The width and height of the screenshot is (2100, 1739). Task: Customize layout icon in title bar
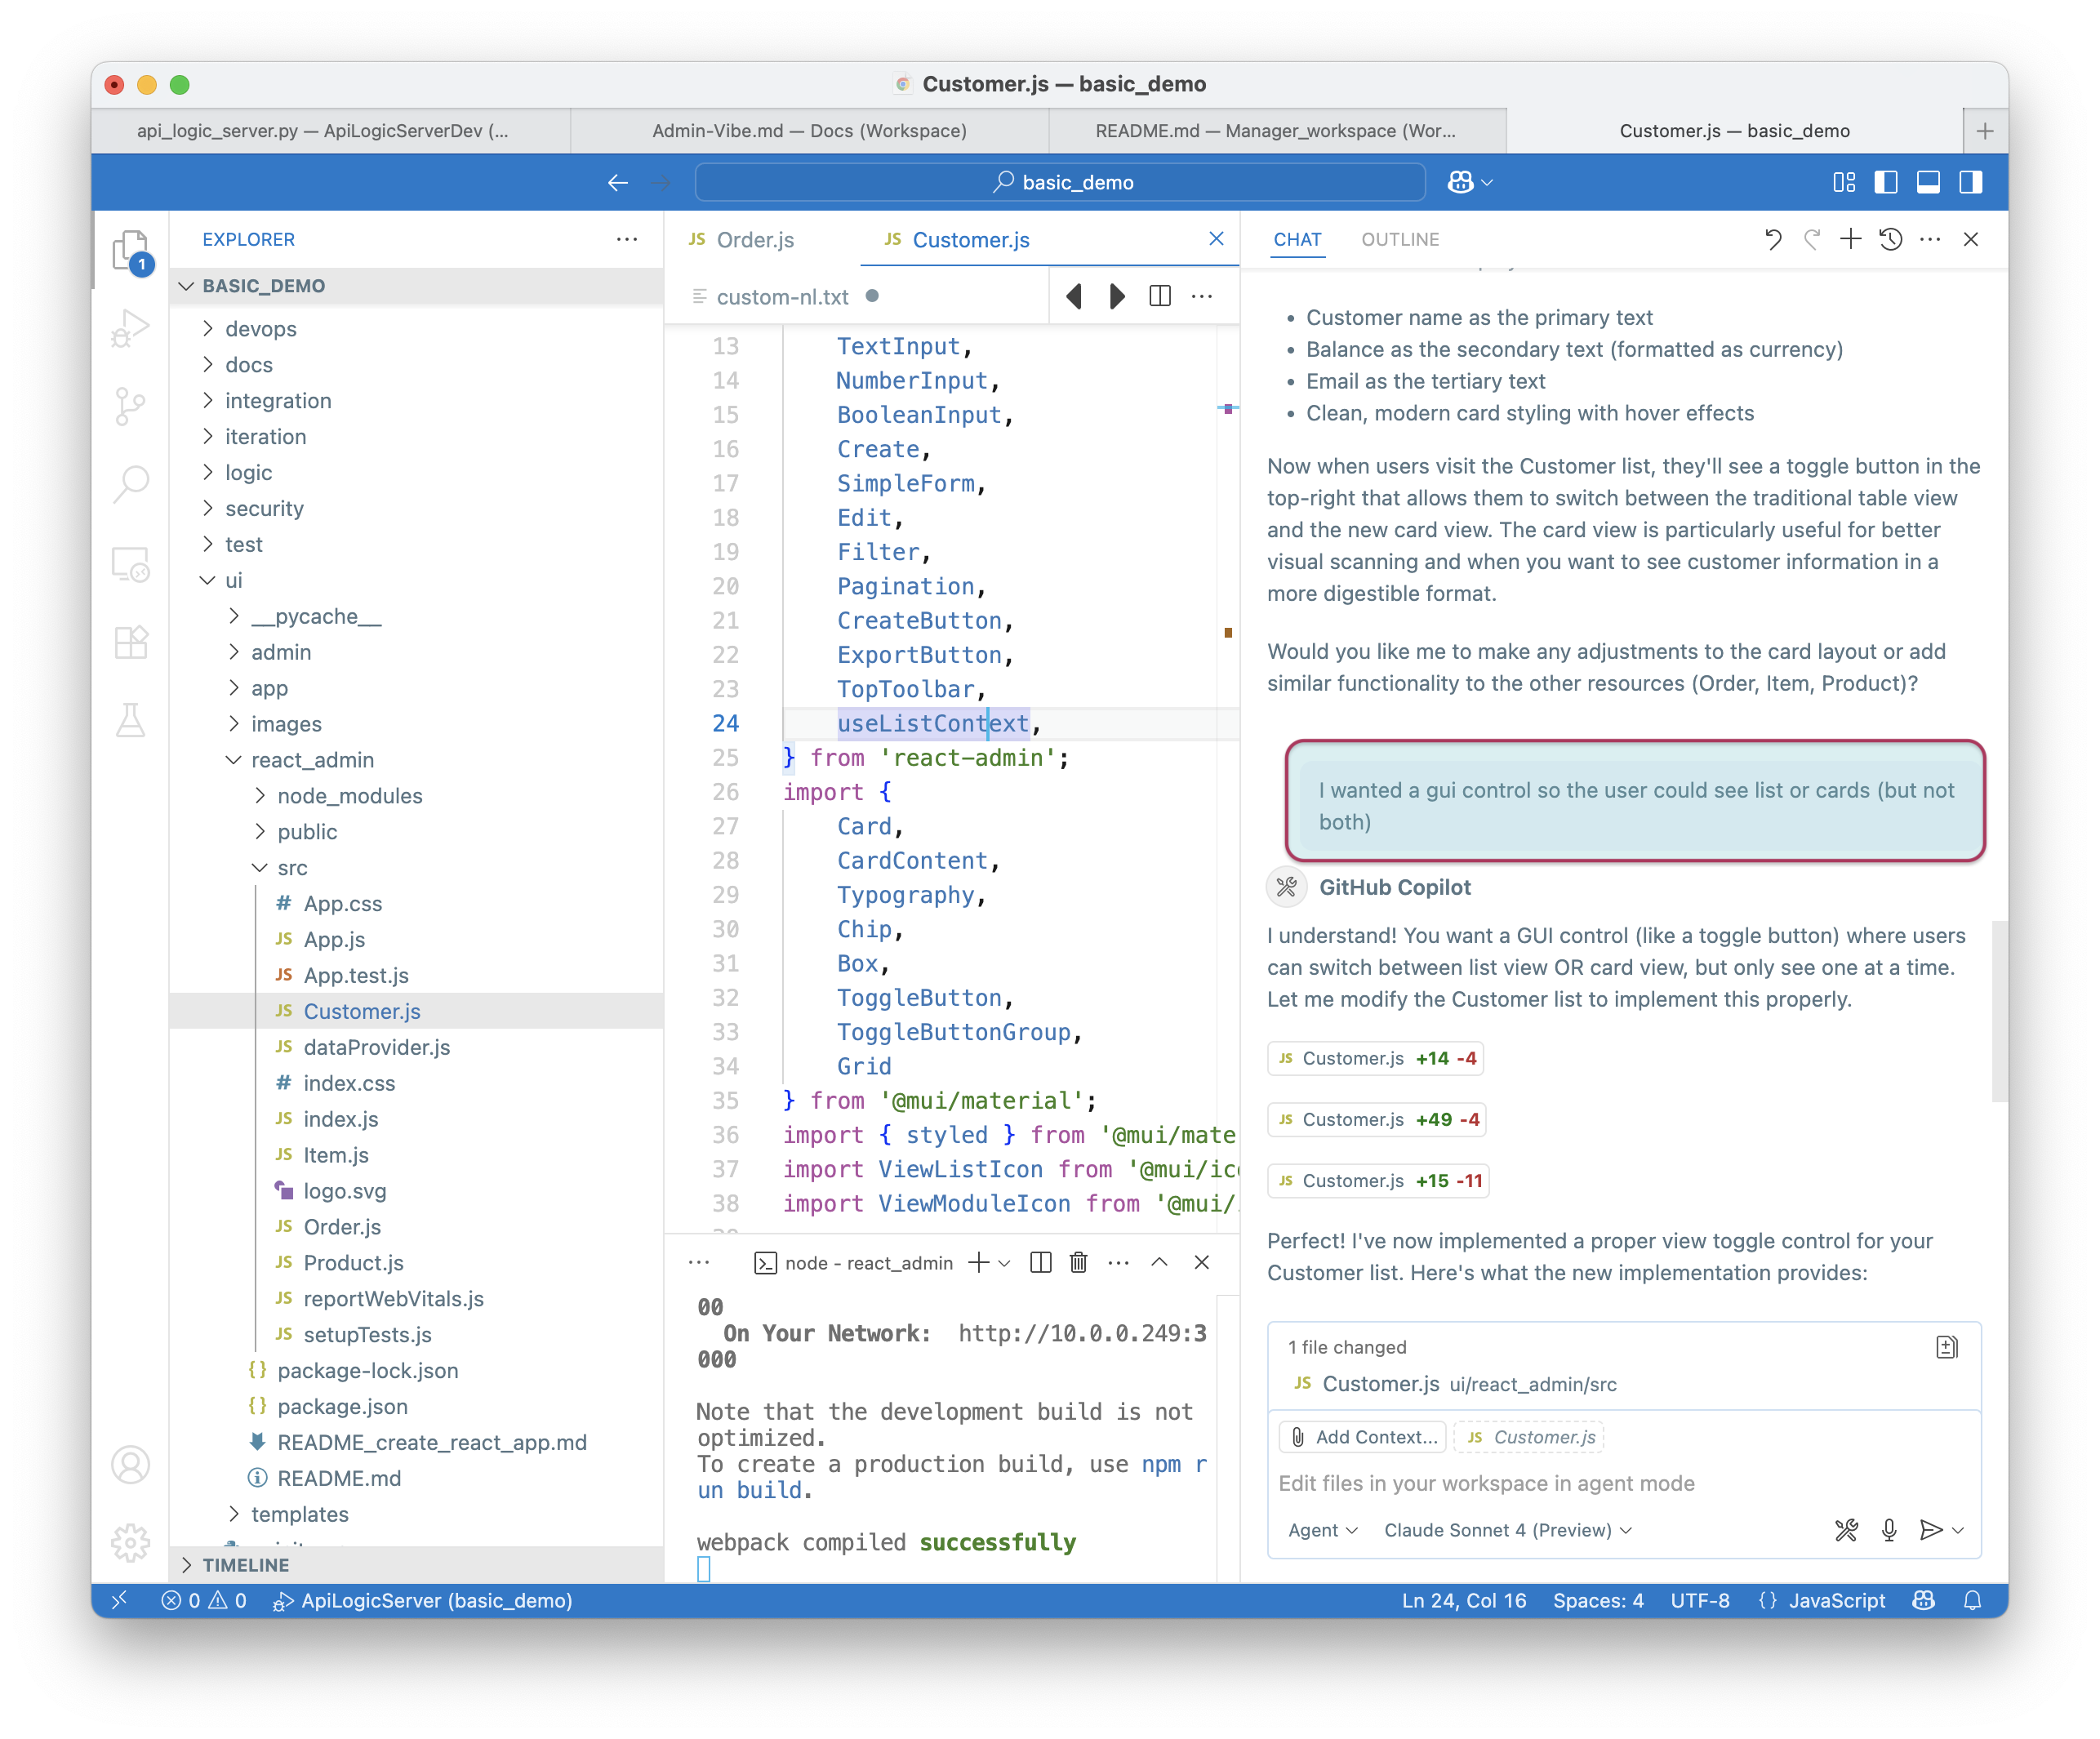(x=1844, y=182)
